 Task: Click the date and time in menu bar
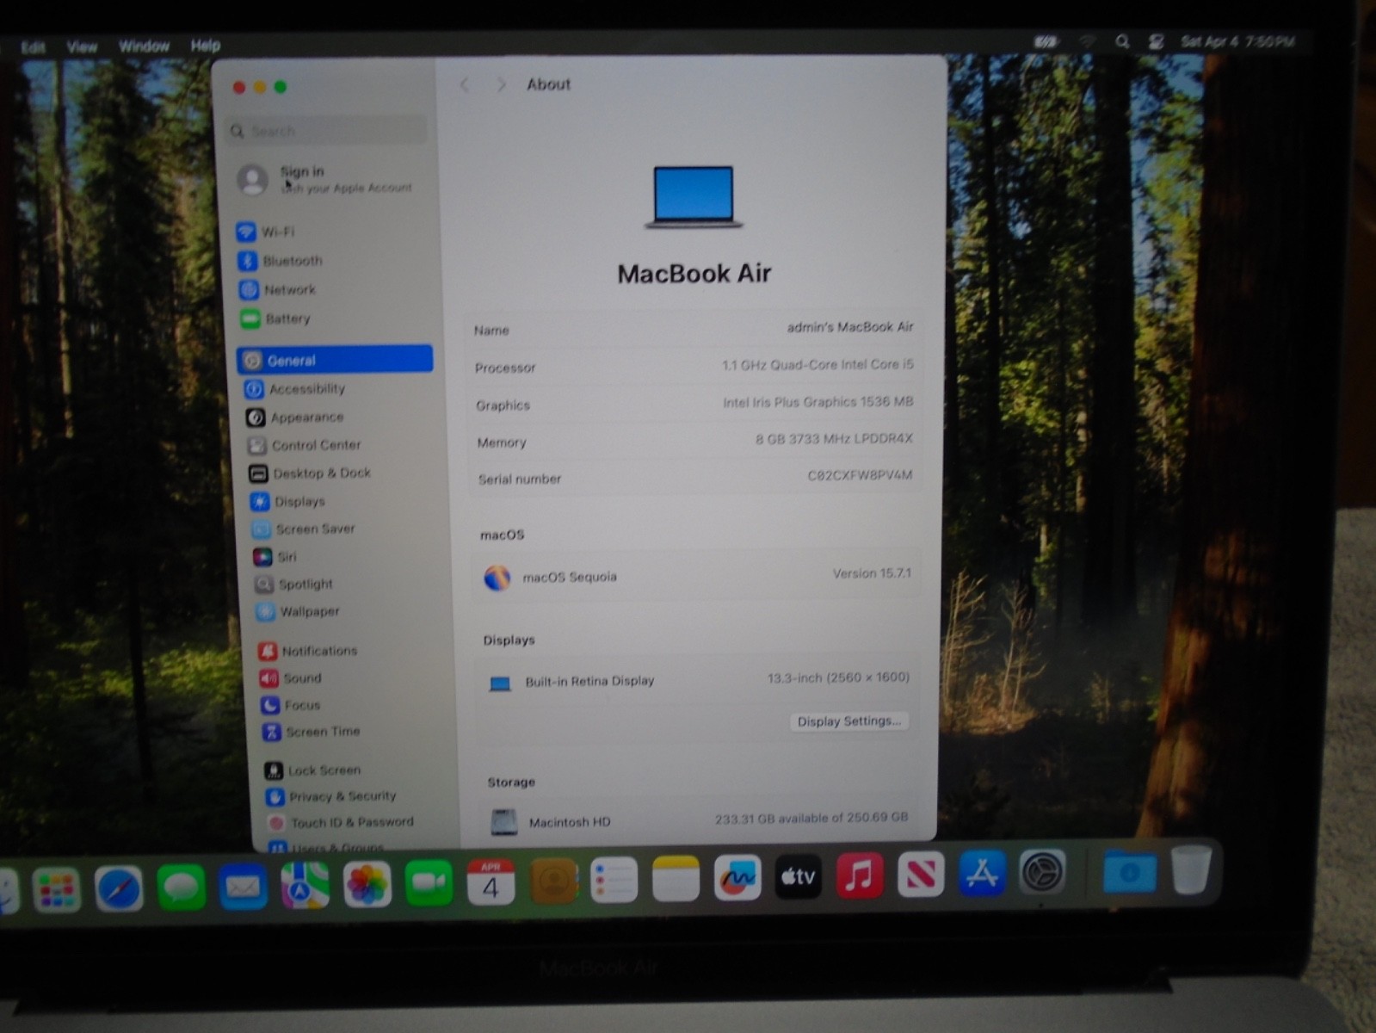point(1237,41)
